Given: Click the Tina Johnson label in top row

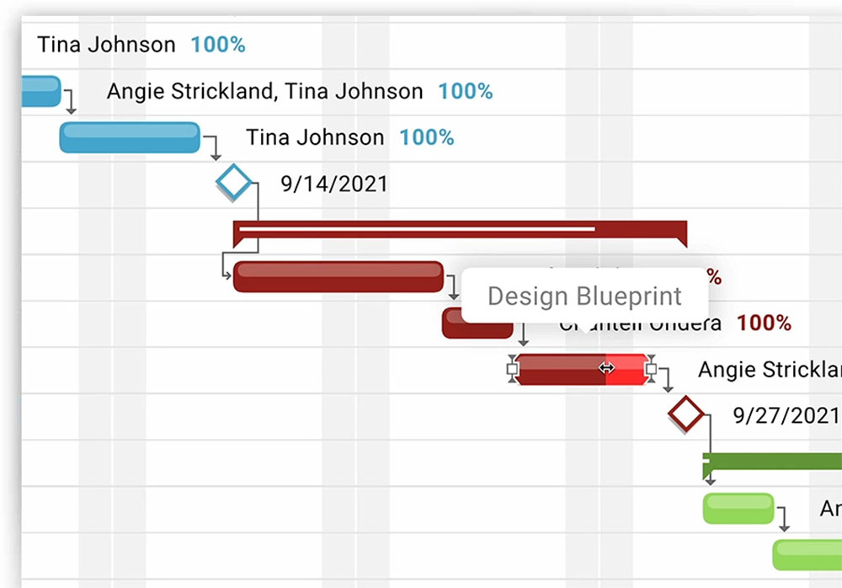Looking at the screenshot, I should point(106,45).
